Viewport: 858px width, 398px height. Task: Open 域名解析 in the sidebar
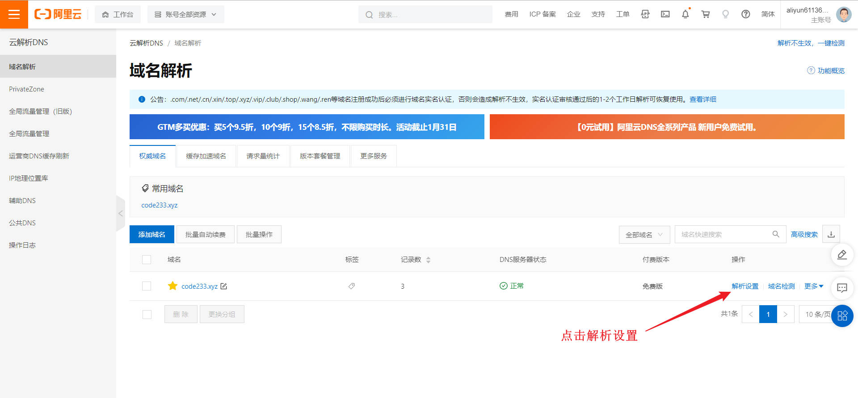[x=58, y=66]
